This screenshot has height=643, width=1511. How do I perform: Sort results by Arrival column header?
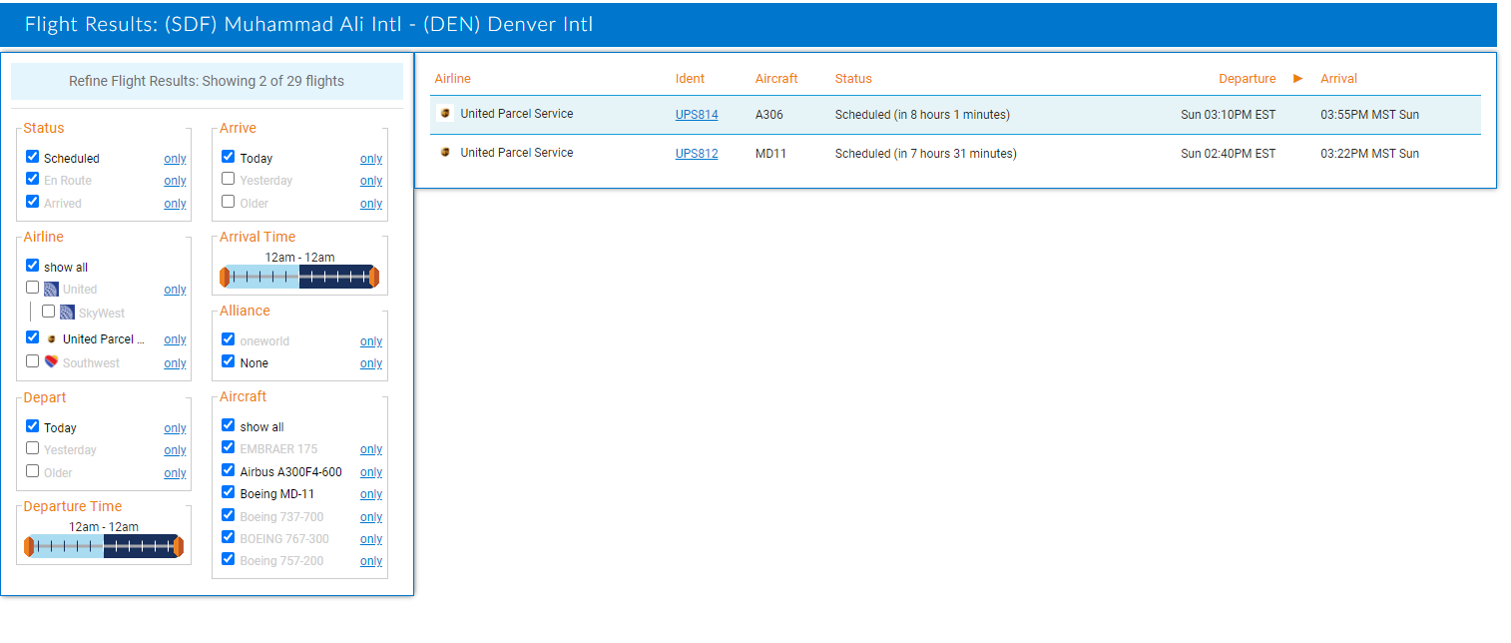[x=1338, y=79]
